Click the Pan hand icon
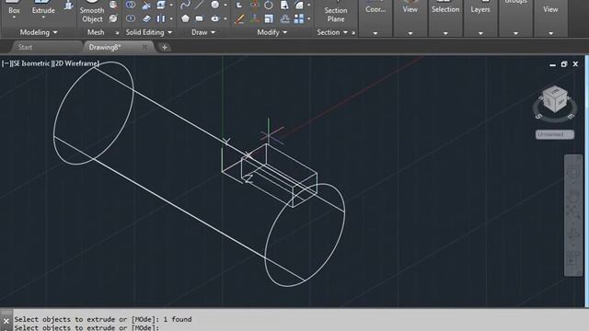 572,196
